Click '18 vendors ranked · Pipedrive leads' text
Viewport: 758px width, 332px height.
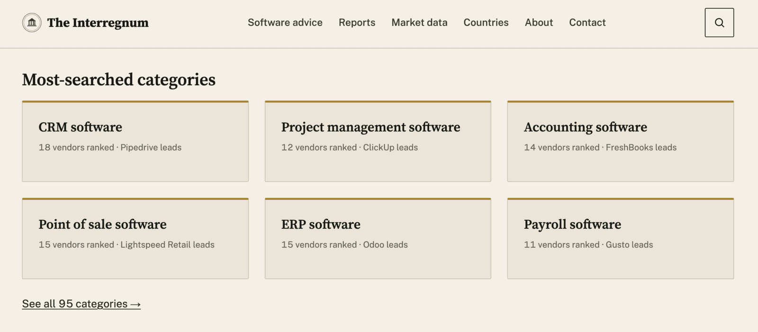pos(110,147)
